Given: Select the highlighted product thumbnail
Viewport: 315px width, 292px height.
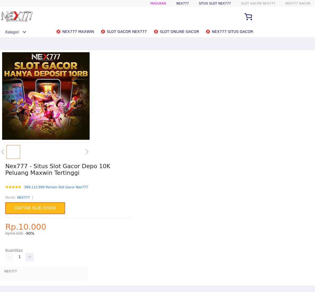Looking at the screenshot, I should pyautogui.click(x=13, y=152).
